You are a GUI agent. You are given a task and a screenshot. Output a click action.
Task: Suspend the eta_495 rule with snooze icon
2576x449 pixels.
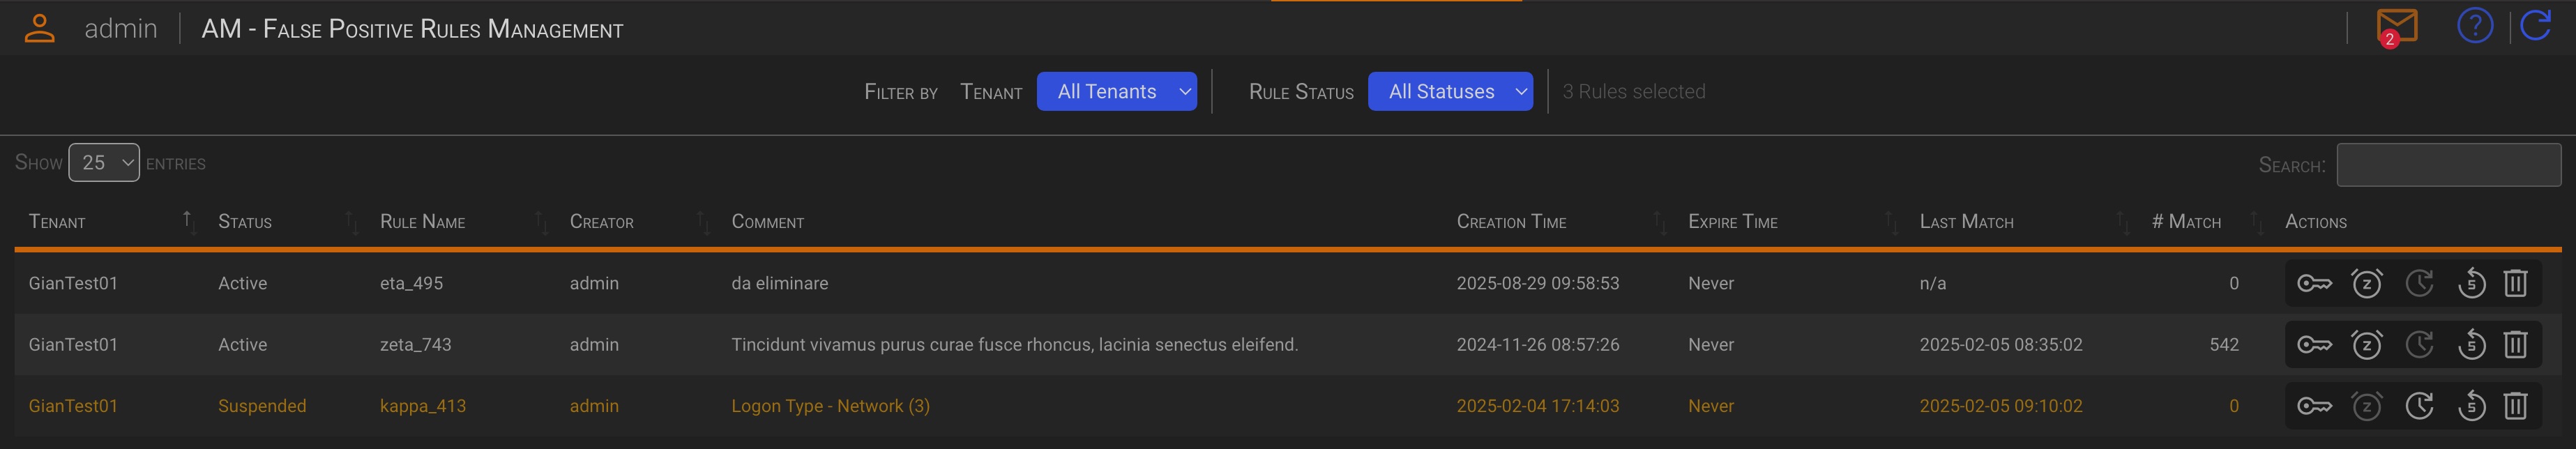click(2366, 284)
